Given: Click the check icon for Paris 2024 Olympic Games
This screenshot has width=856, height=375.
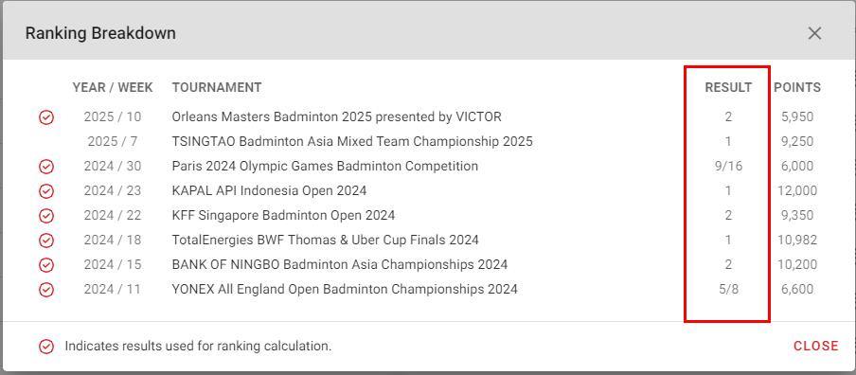Looking at the screenshot, I should [x=46, y=167].
